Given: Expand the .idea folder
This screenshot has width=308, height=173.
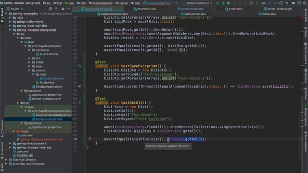Looking at the screenshot, I should coord(10,18).
